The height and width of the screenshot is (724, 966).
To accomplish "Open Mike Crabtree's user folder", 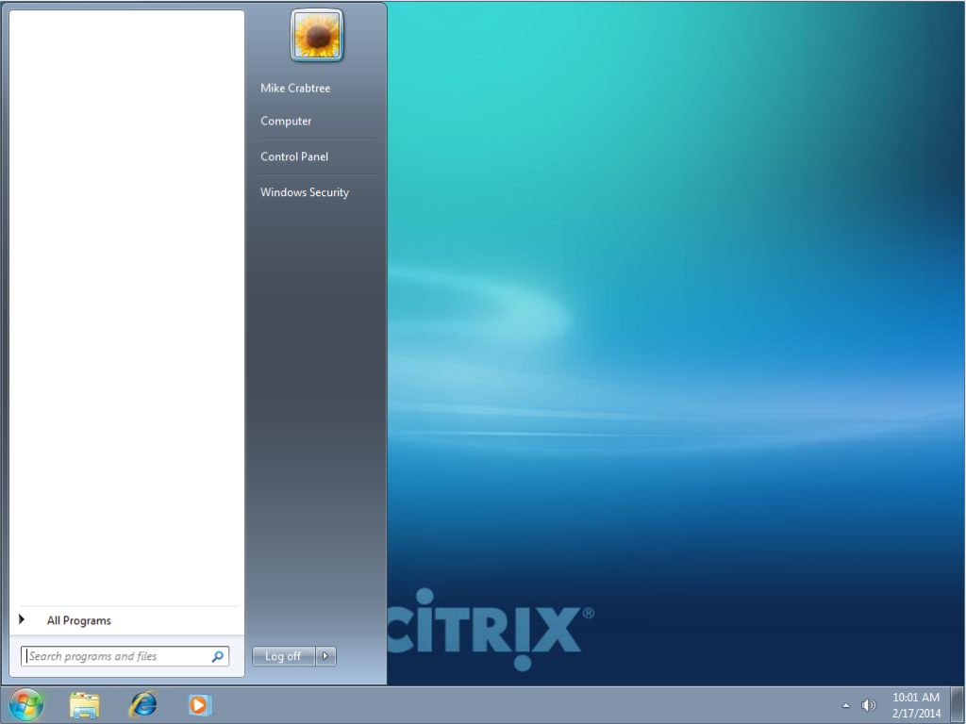I will 295,88.
